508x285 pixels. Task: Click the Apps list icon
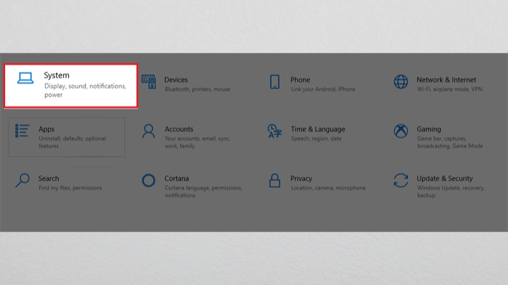[22, 131]
